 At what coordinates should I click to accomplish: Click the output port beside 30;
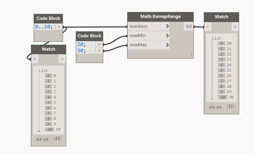[x=99, y=51]
